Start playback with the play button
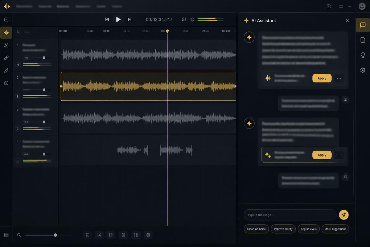 118,19
